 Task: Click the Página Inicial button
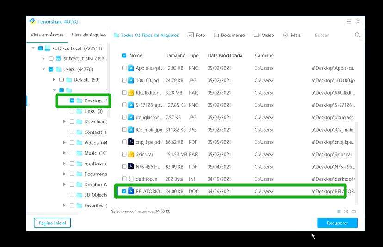tap(52, 223)
